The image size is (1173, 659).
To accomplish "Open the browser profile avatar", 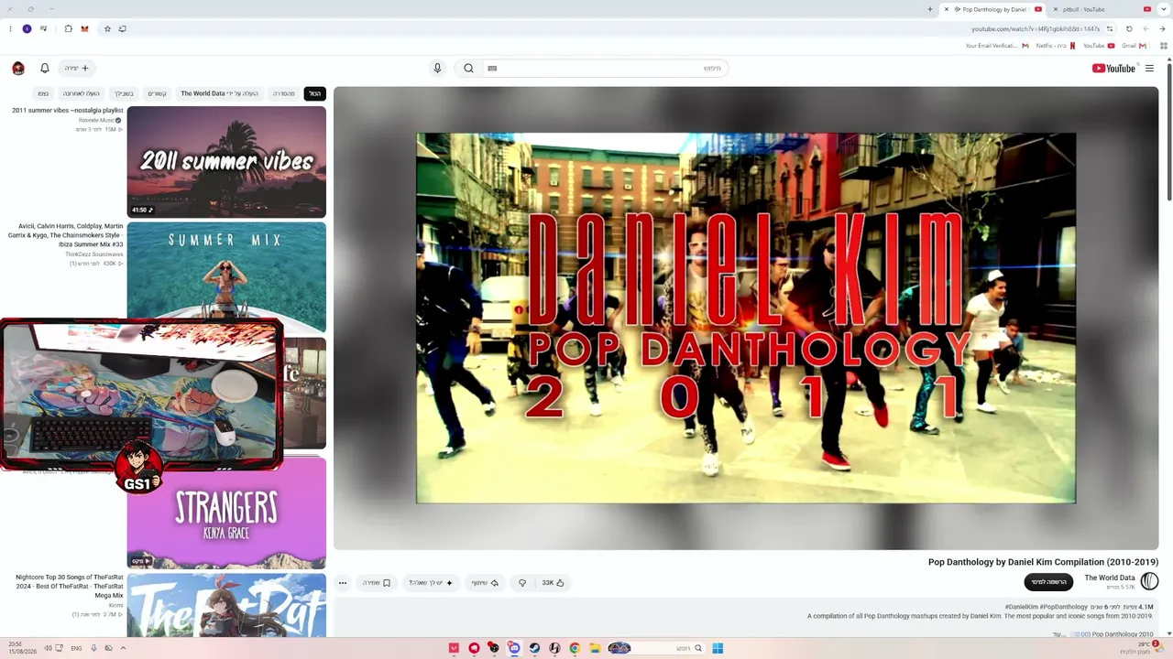I will [x=27, y=28].
